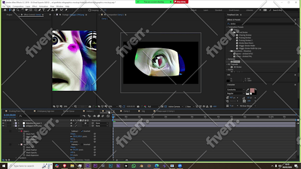
Task: Open the 1 View layout dropdown
Action: [x=189, y=106]
